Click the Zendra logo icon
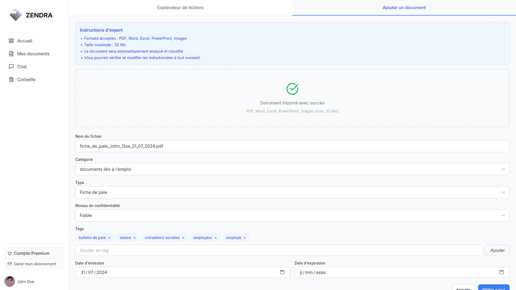 click(16, 15)
